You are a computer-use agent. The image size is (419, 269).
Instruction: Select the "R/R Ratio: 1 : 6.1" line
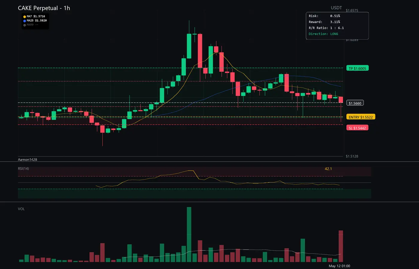tap(326, 28)
